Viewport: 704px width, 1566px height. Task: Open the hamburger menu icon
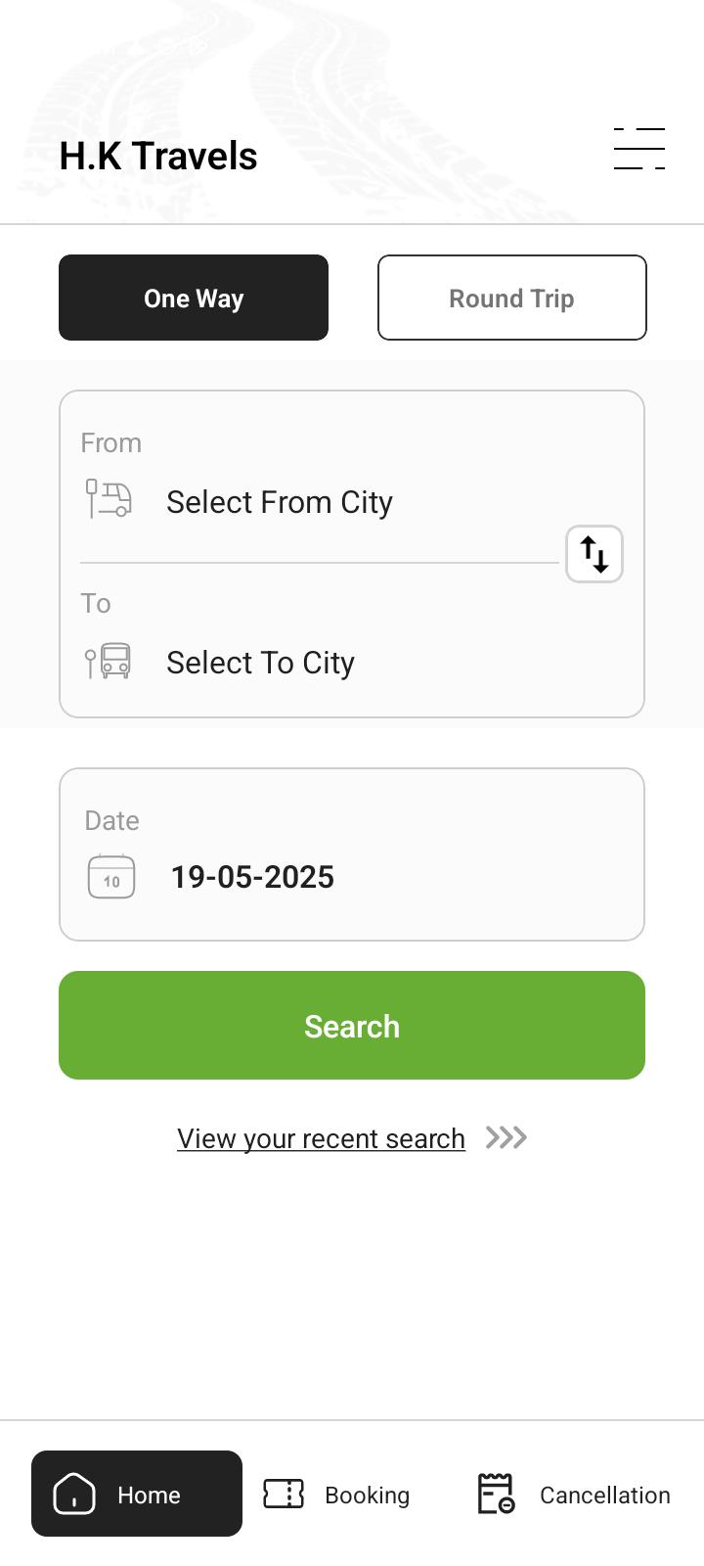[639, 149]
